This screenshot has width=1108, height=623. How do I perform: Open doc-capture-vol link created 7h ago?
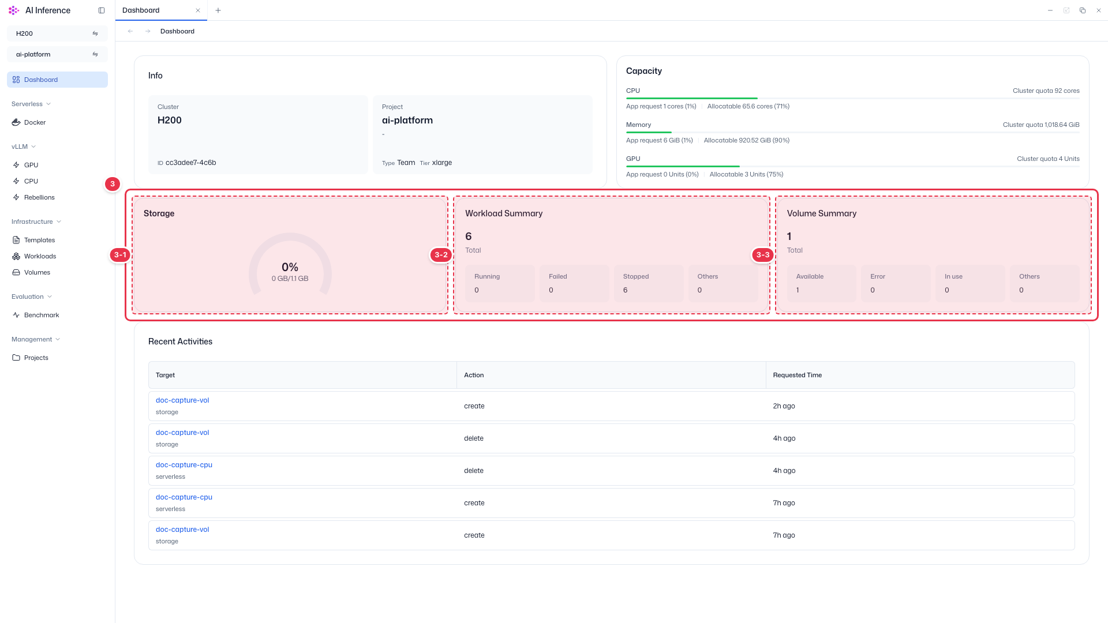click(182, 530)
